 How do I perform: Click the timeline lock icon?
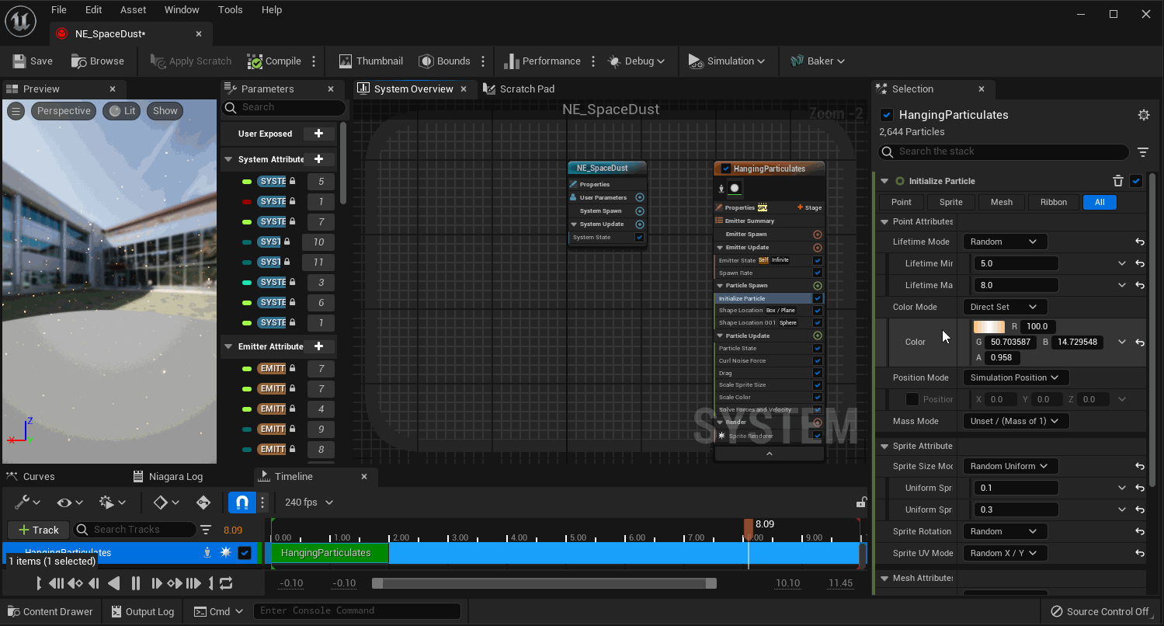pyautogui.click(x=860, y=503)
